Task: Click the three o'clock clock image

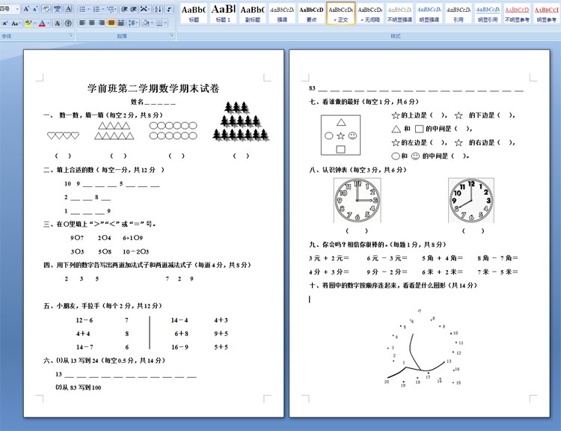Action: click(x=357, y=201)
